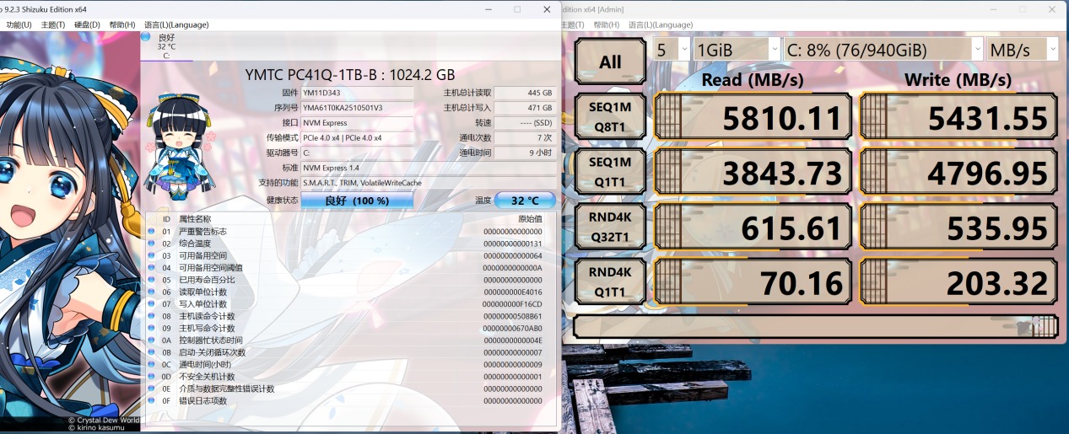Viewport: 1069px width, 434px height.
Task: Run the SEQ1M Q1T1 benchmark
Action: tap(610, 171)
